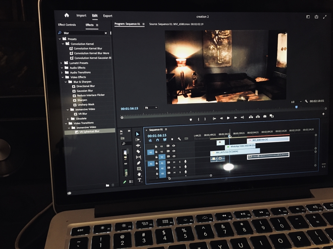Open timeline display settings wrench

click(179, 139)
